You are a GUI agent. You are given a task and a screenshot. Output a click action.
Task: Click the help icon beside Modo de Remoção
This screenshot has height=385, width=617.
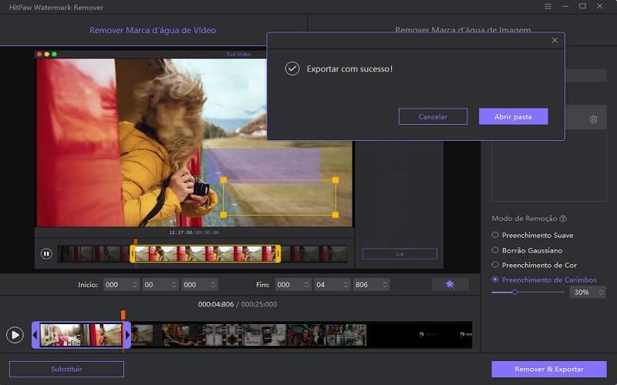[x=563, y=219]
